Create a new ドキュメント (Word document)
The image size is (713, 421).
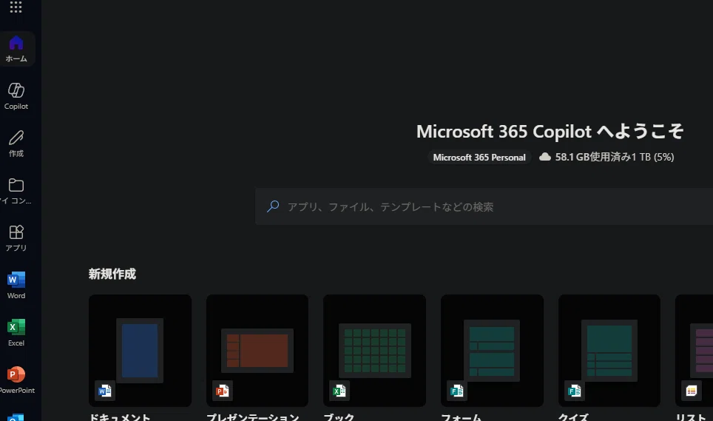pyautogui.click(x=140, y=351)
